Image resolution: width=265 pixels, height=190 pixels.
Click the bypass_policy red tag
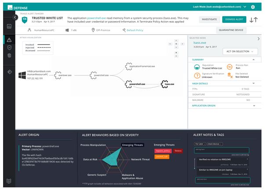tap(163, 151)
